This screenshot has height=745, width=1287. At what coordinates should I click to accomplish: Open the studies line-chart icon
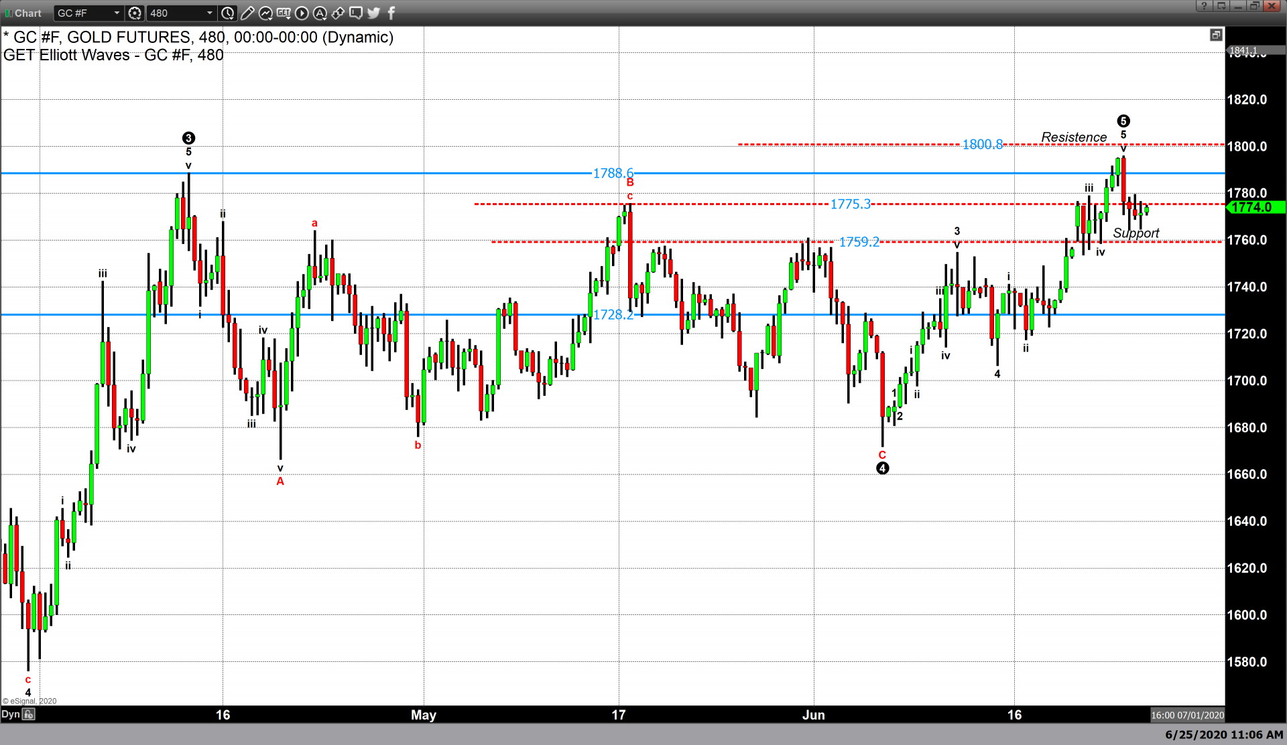(265, 13)
